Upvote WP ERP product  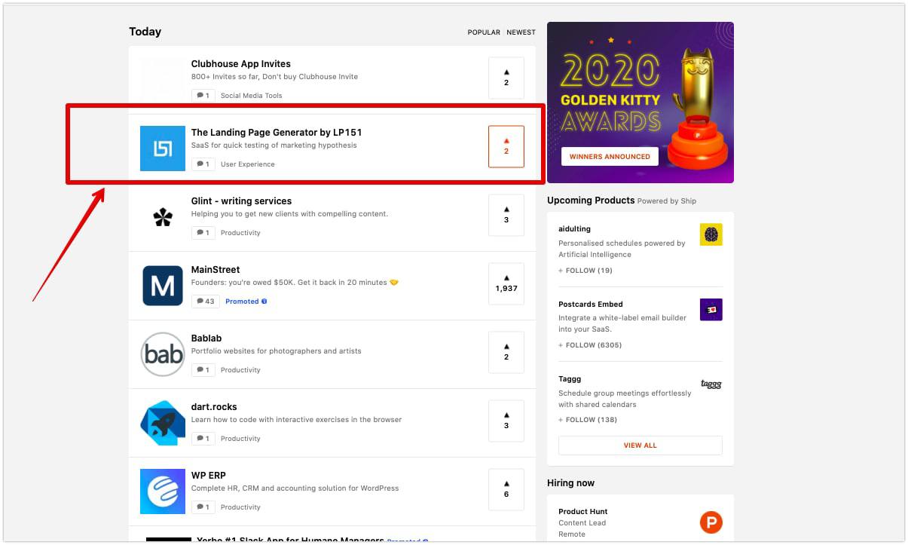pos(506,489)
